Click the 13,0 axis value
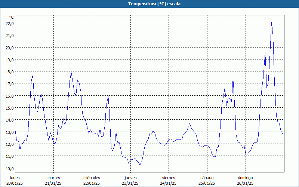 coord(10,132)
